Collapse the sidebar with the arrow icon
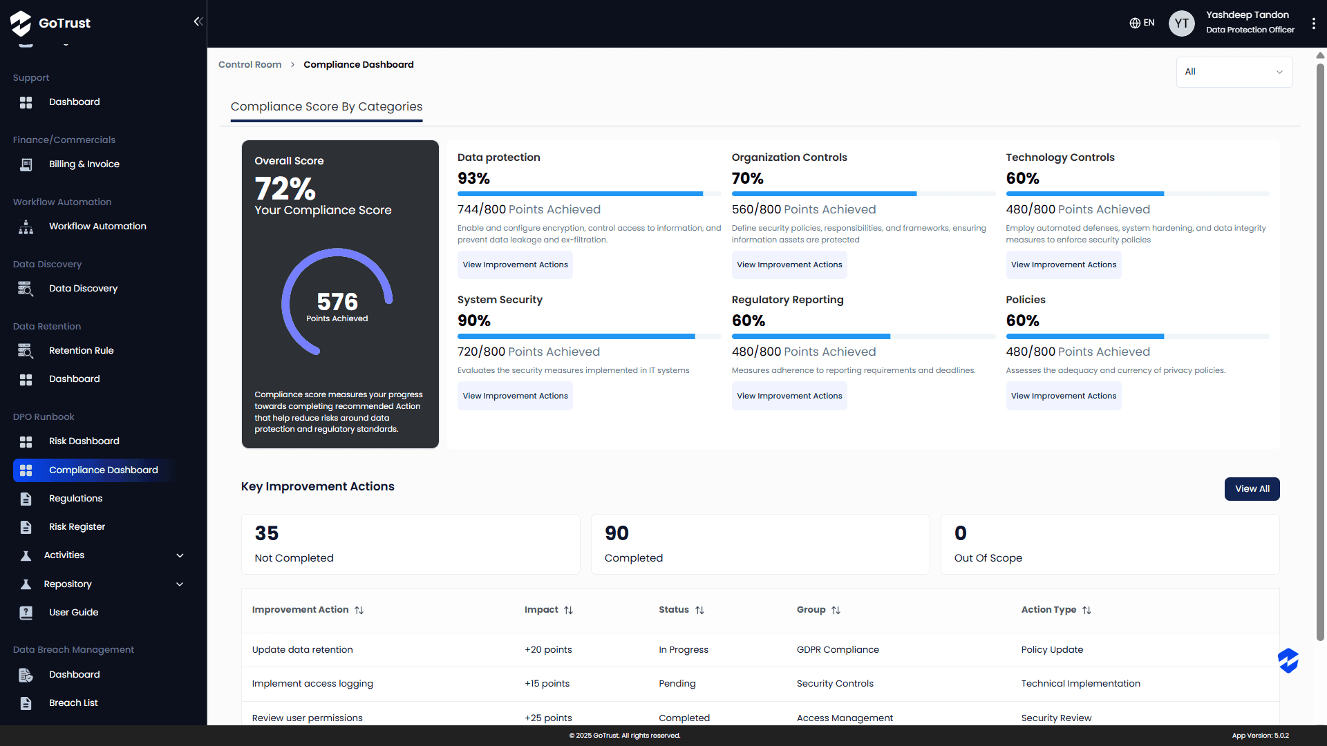Screen dimensions: 1327x746 (198, 21)
